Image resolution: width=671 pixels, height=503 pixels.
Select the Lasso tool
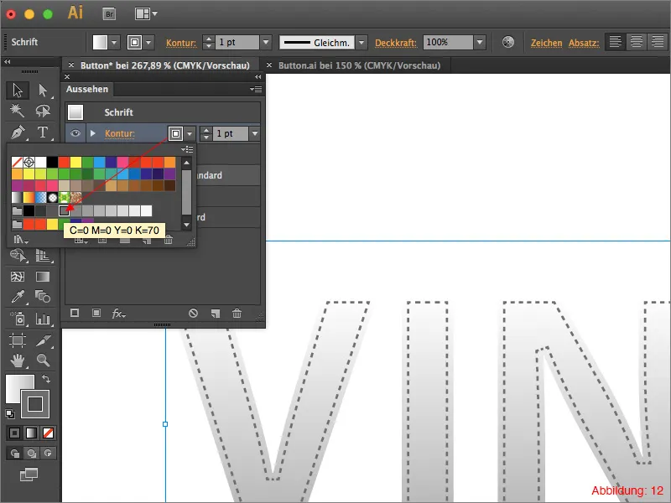pyautogui.click(x=43, y=111)
